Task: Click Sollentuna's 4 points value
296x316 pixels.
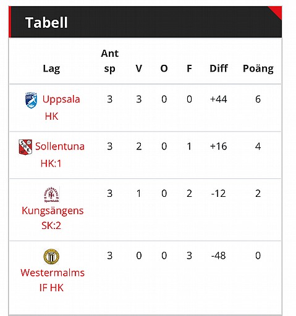Action: 258,146
